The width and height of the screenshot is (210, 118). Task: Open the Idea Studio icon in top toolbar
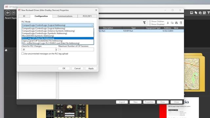click(x=192, y=13)
